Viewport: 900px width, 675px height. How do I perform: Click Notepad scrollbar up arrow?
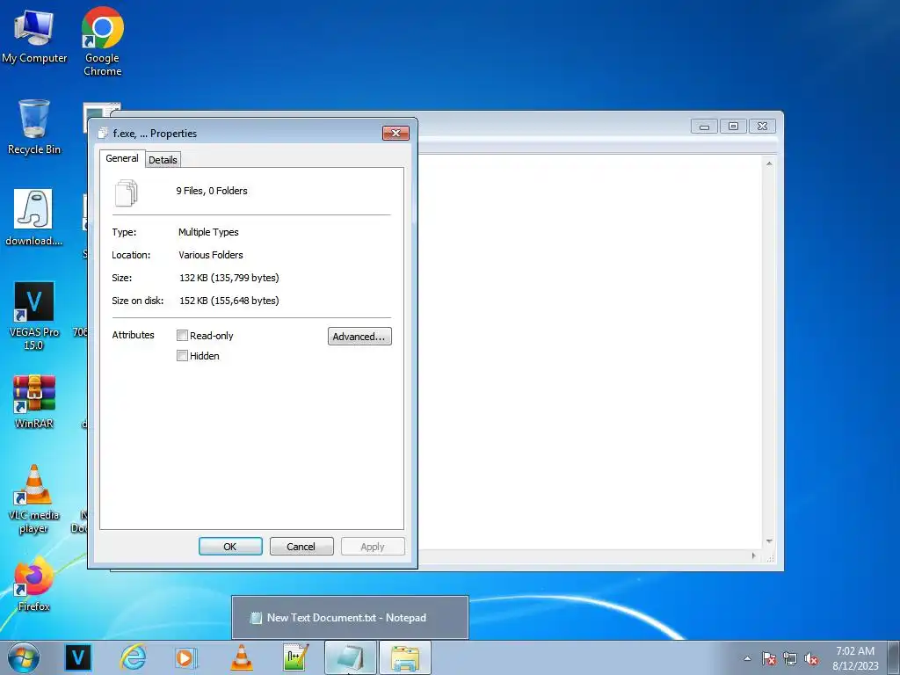point(769,163)
